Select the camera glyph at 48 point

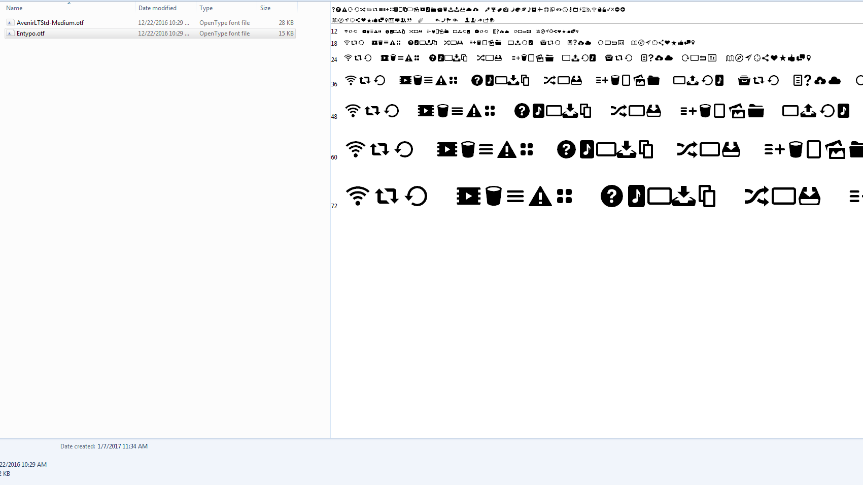[737, 111]
